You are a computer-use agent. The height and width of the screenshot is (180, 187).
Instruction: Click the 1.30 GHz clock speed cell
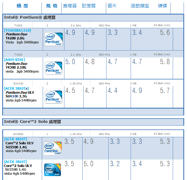(76, 83)
